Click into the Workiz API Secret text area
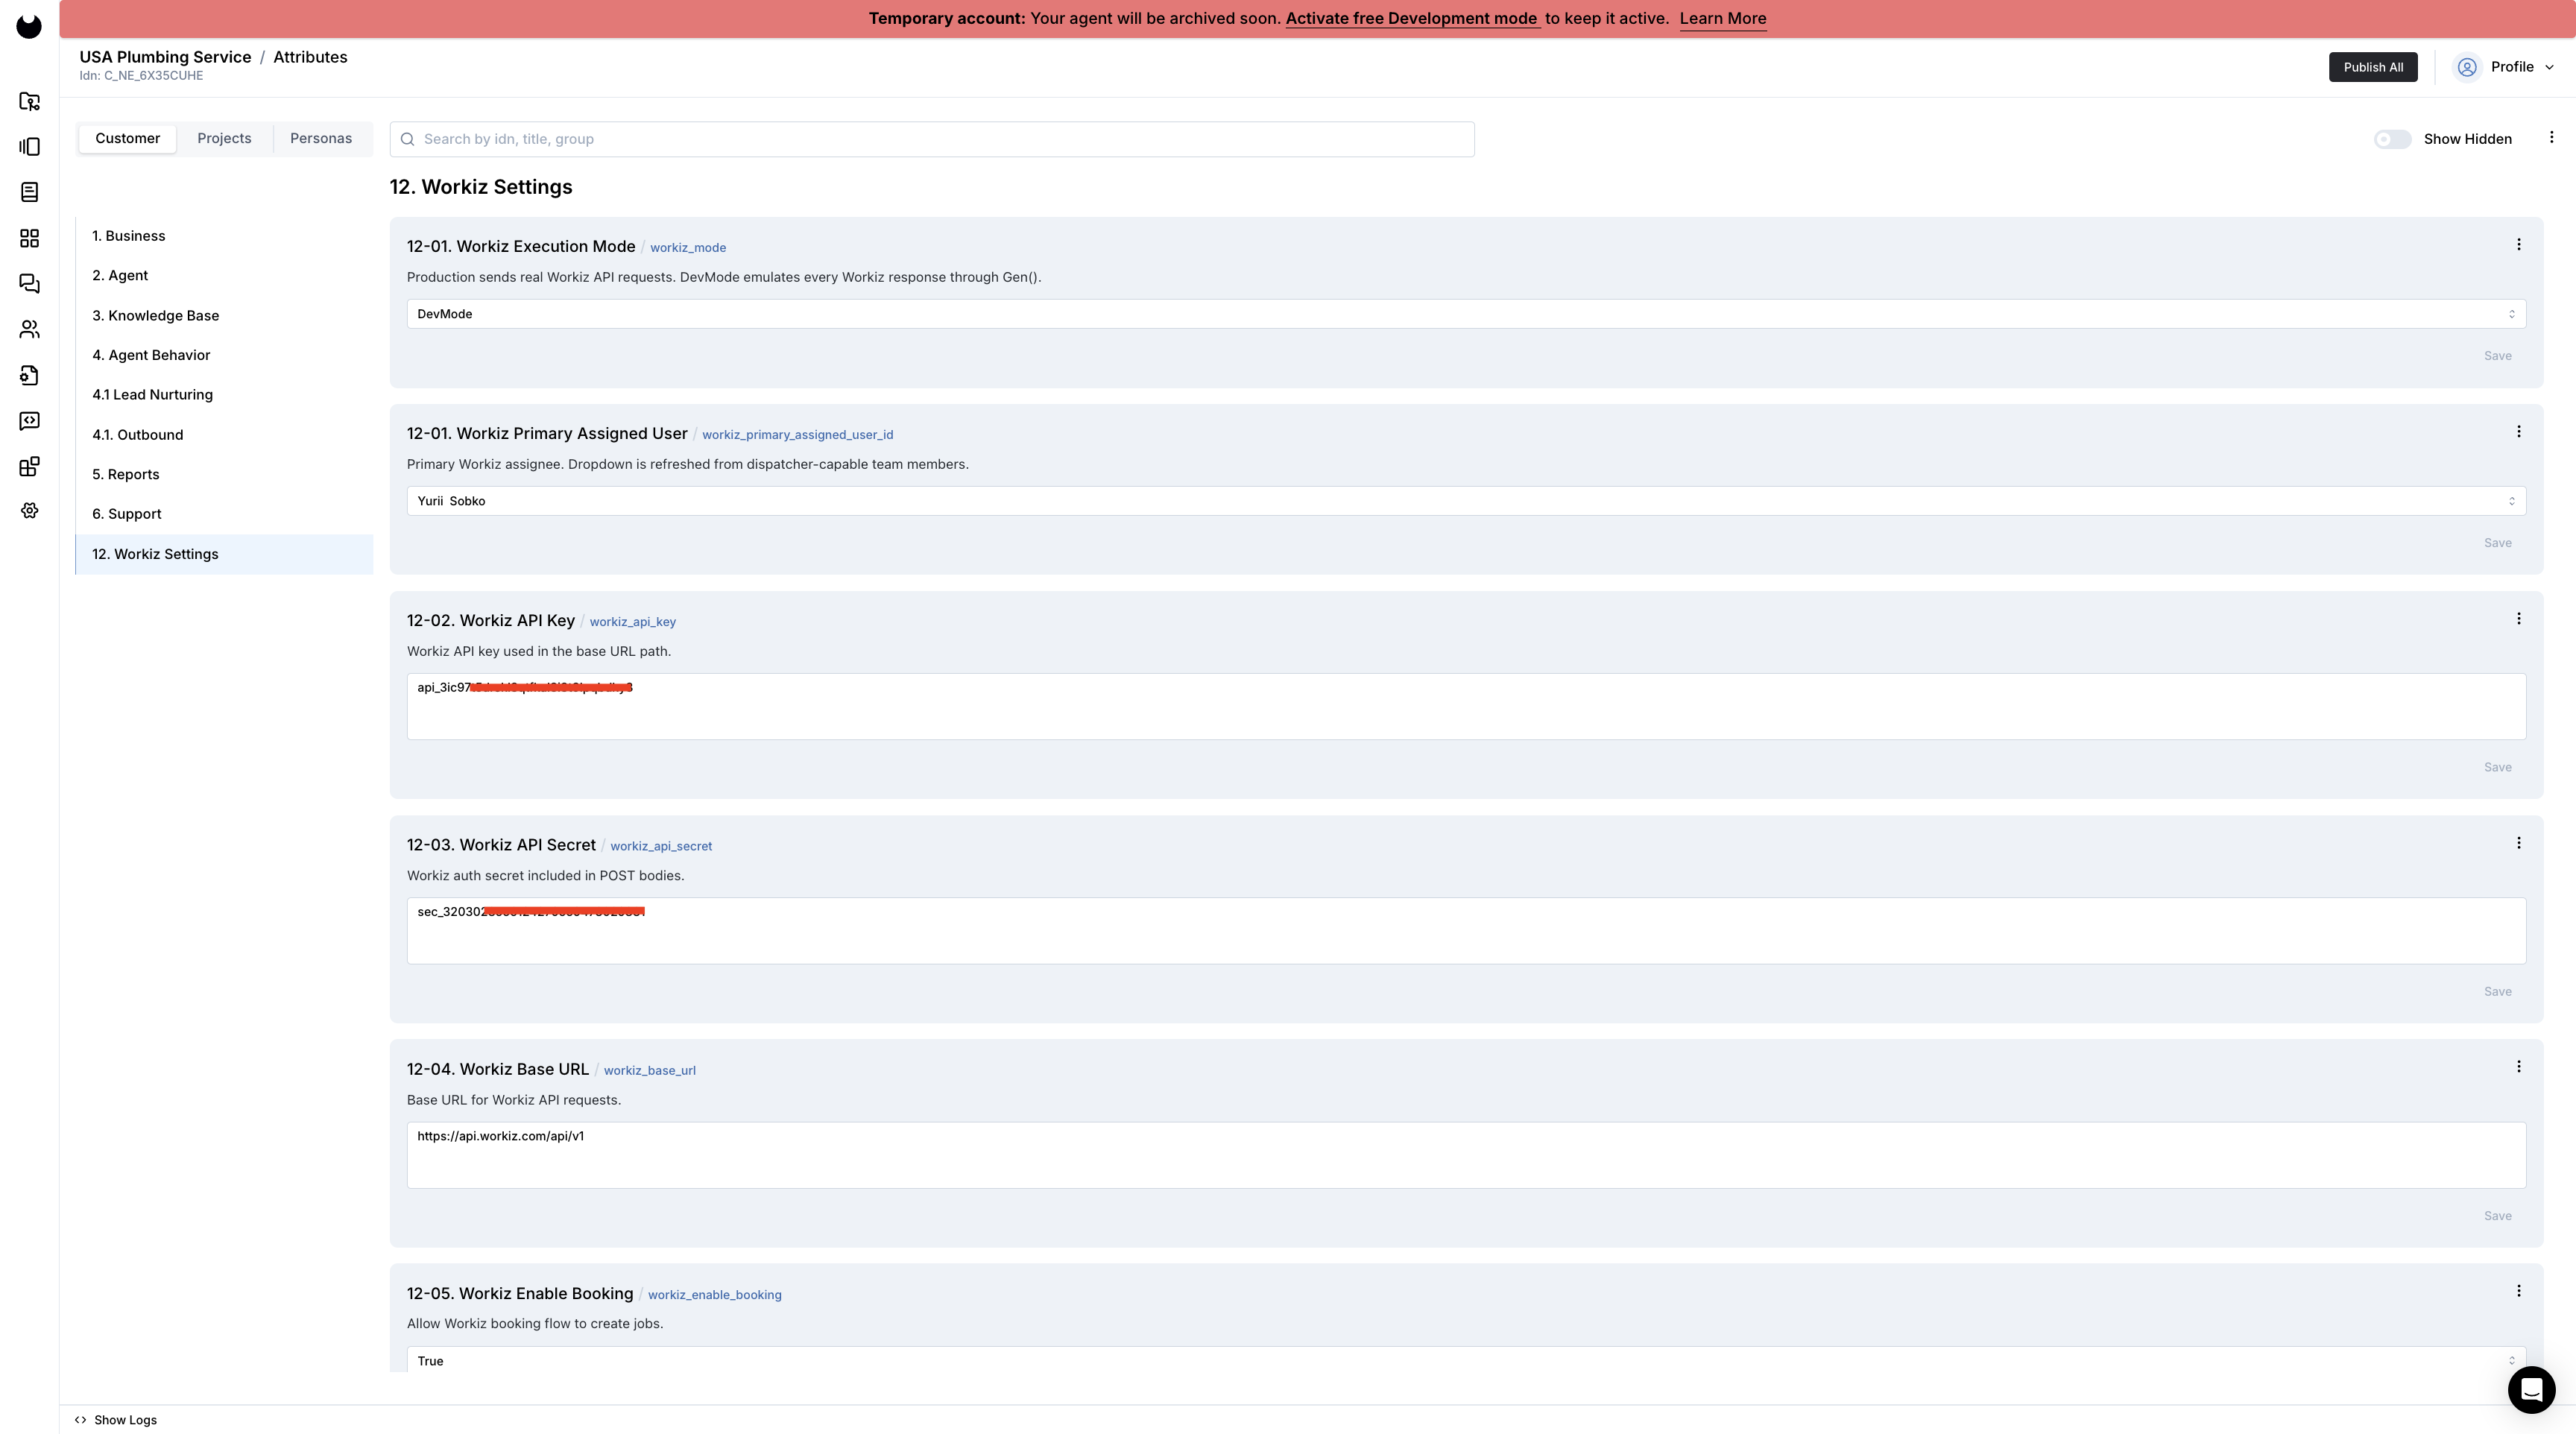The image size is (2576, 1434). click(1466, 931)
